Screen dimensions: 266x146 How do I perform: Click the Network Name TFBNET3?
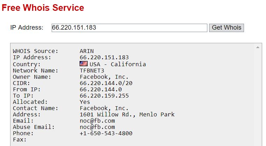point(92,71)
